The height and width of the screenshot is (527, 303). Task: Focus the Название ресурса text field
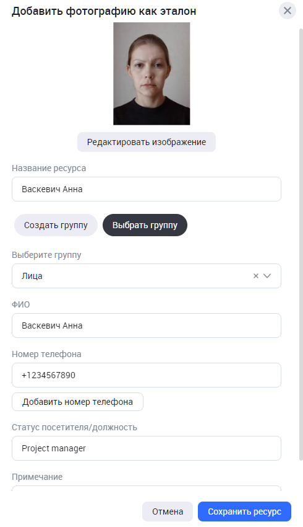point(147,189)
